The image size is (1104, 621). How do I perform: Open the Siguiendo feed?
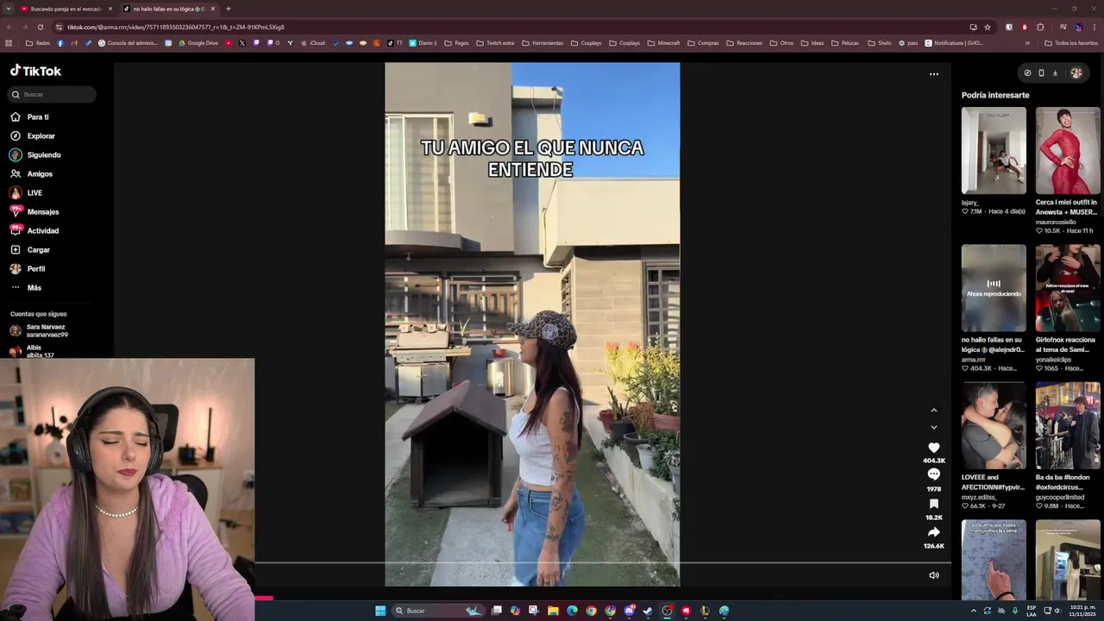click(35, 154)
